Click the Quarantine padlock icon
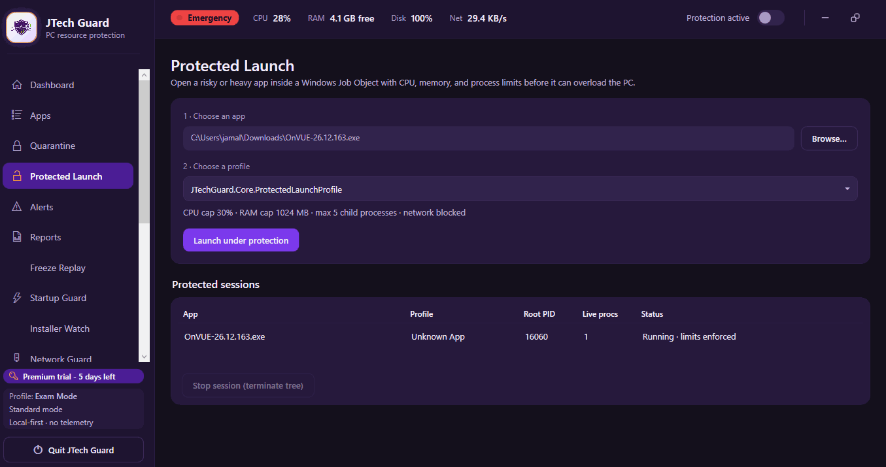Viewport: 886px width, 467px height. (x=17, y=146)
